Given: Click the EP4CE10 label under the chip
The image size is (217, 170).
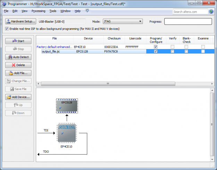Looking at the screenshot, I should tap(66, 147).
